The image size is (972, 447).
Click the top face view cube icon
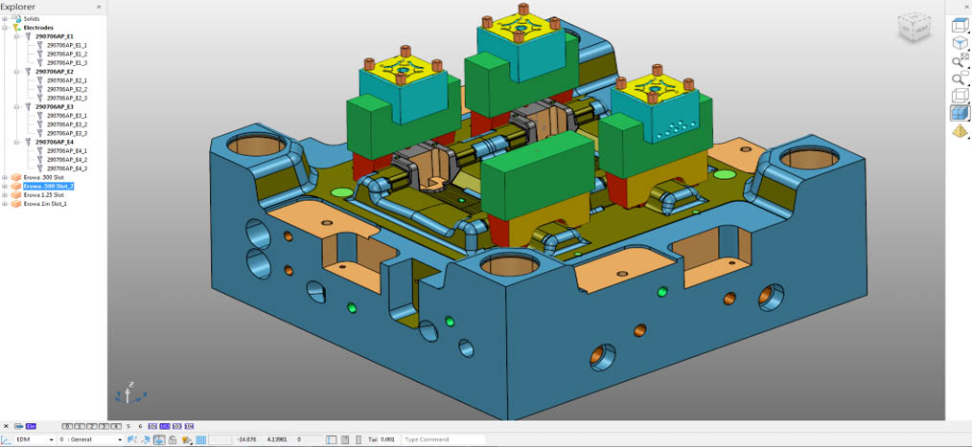pyautogui.click(x=959, y=25)
